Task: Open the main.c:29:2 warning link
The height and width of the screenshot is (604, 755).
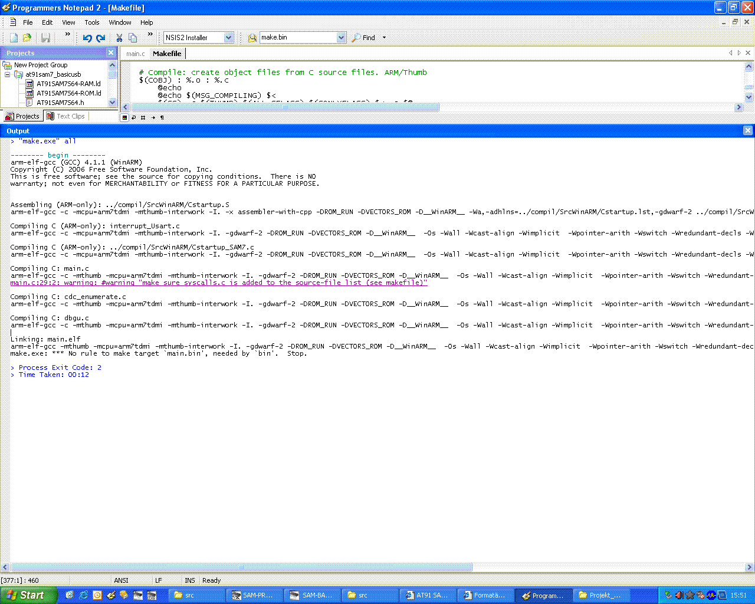Action: click(x=219, y=283)
